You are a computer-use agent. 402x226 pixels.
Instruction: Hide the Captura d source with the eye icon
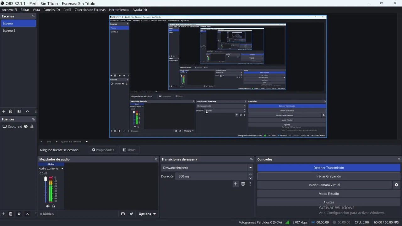tap(26, 126)
